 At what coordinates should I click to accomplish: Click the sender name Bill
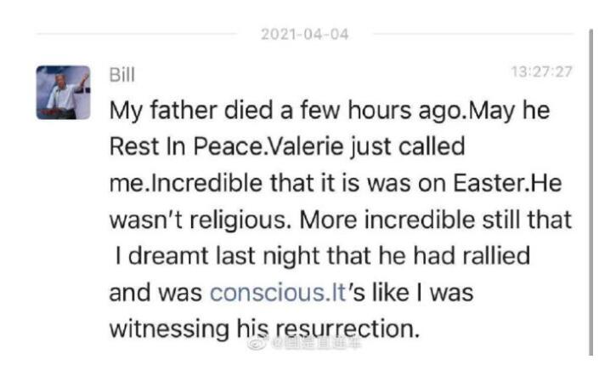pyautogui.click(x=122, y=74)
